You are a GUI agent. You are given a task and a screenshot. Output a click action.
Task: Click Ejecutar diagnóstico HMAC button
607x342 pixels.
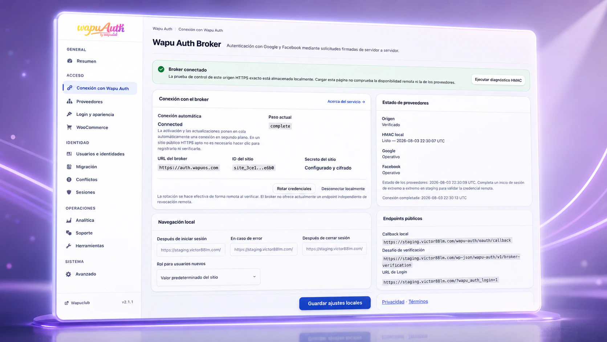(x=498, y=80)
